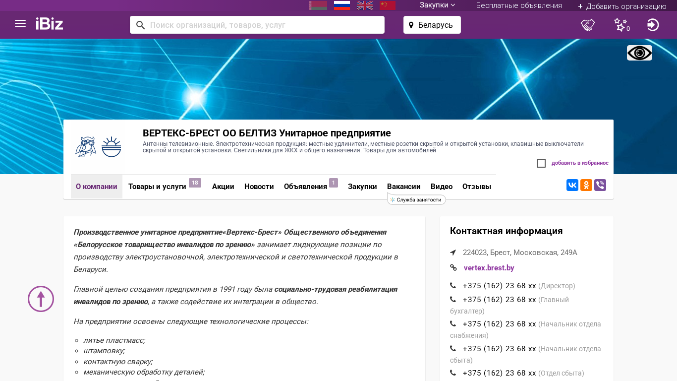Select the 'О компании' tab
Image resolution: width=677 pixels, height=381 pixels.
point(97,187)
